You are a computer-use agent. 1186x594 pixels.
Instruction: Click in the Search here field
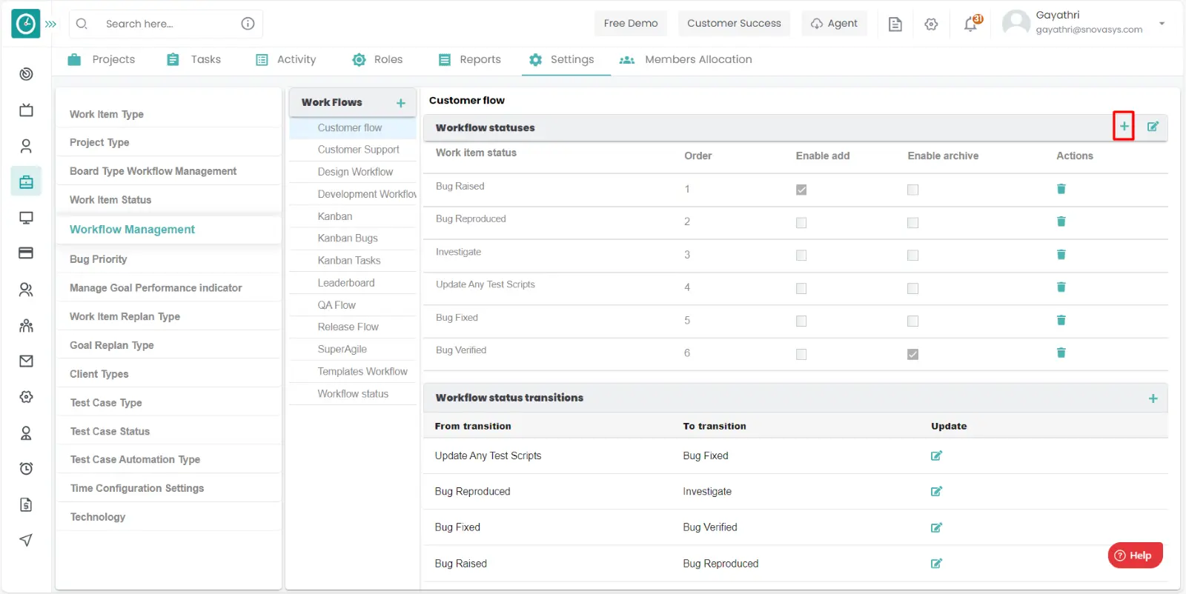click(166, 24)
